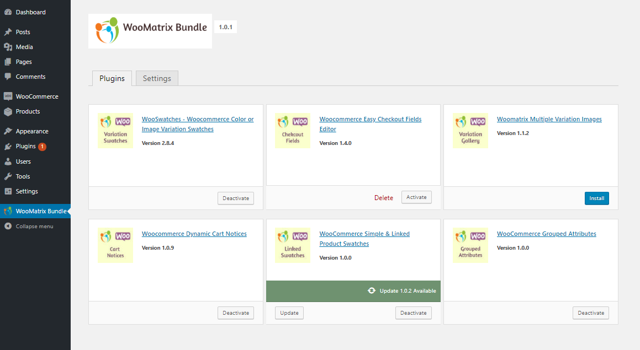Screen dimensions: 640x350
Task: Deactivate the Dynamic Cart Notices plugin
Action: 235,313
